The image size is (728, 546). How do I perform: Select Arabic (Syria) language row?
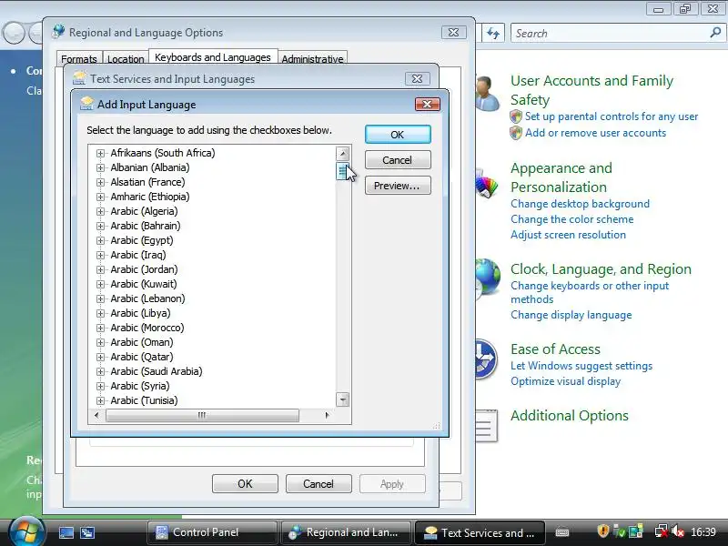140,386
